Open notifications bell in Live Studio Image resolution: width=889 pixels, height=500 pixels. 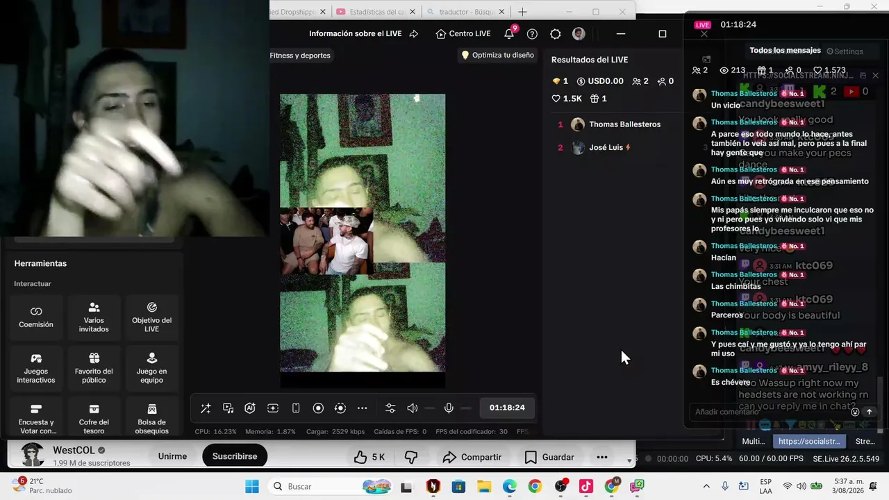tap(510, 33)
